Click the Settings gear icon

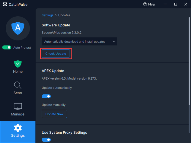(18, 128)
